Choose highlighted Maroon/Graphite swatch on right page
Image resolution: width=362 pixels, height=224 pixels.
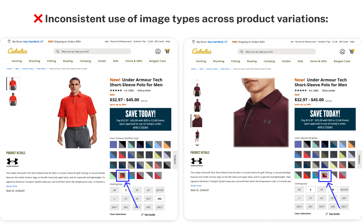click(x=325, y=175)
